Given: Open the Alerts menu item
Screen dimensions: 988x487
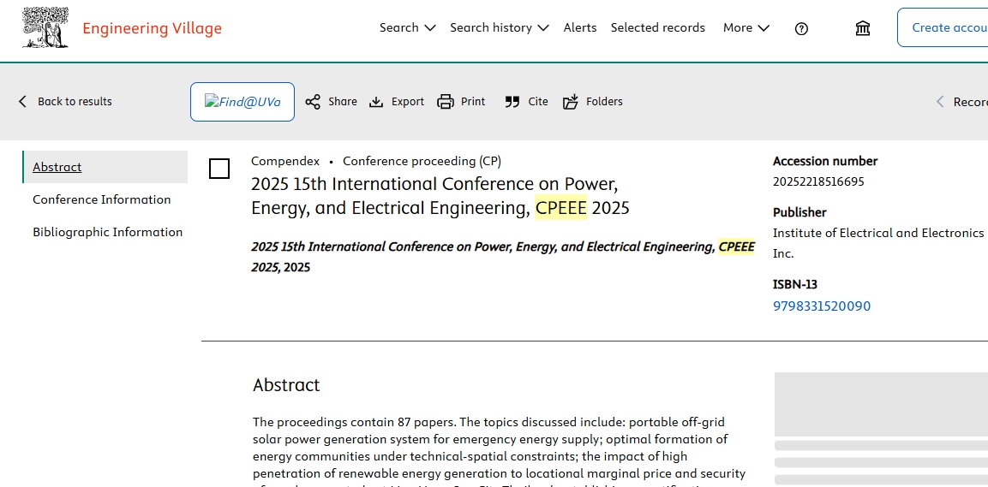Looking at the screenshot, I should pyautogui.click(x=580, y=27).
